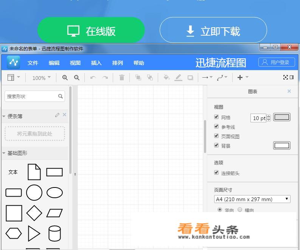
Task: Toggle the 连接箭头 connection arrows checkbox
Action: point(216,173)
